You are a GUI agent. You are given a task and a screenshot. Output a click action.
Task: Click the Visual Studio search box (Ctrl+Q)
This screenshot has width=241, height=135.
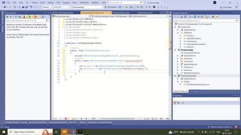tap(126, 3)
